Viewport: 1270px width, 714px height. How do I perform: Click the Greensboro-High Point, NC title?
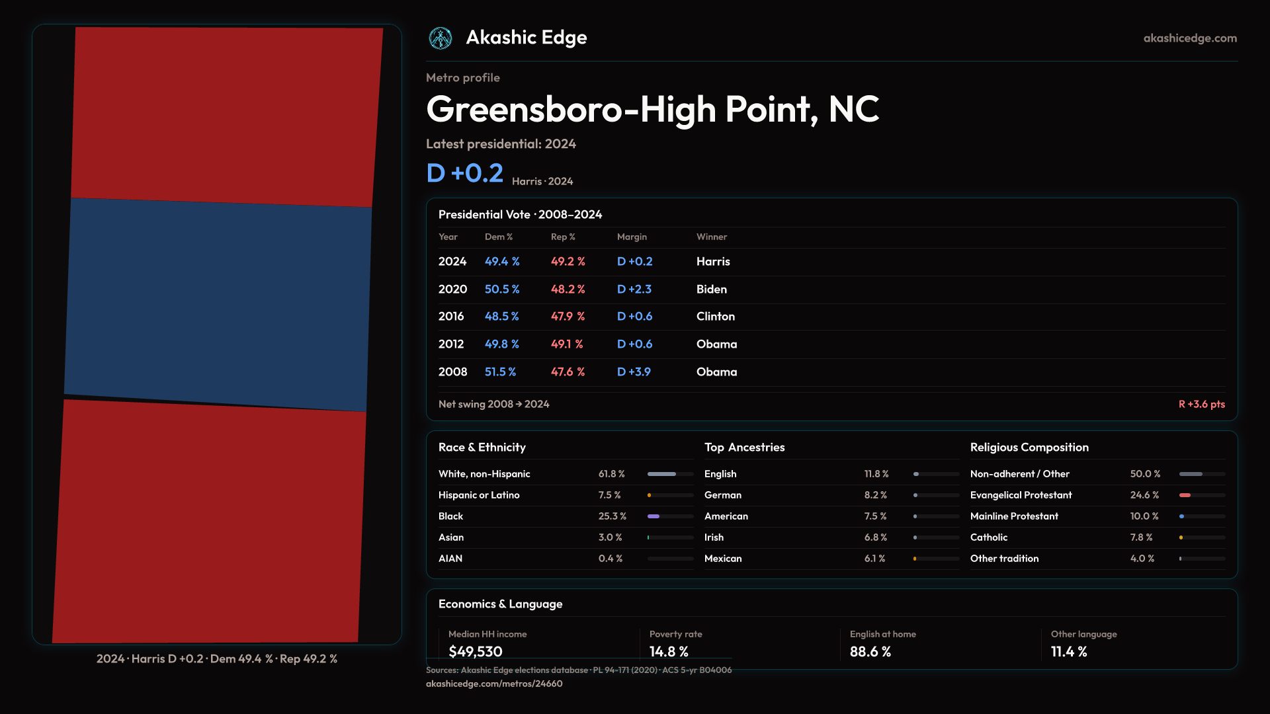[652, 109]
